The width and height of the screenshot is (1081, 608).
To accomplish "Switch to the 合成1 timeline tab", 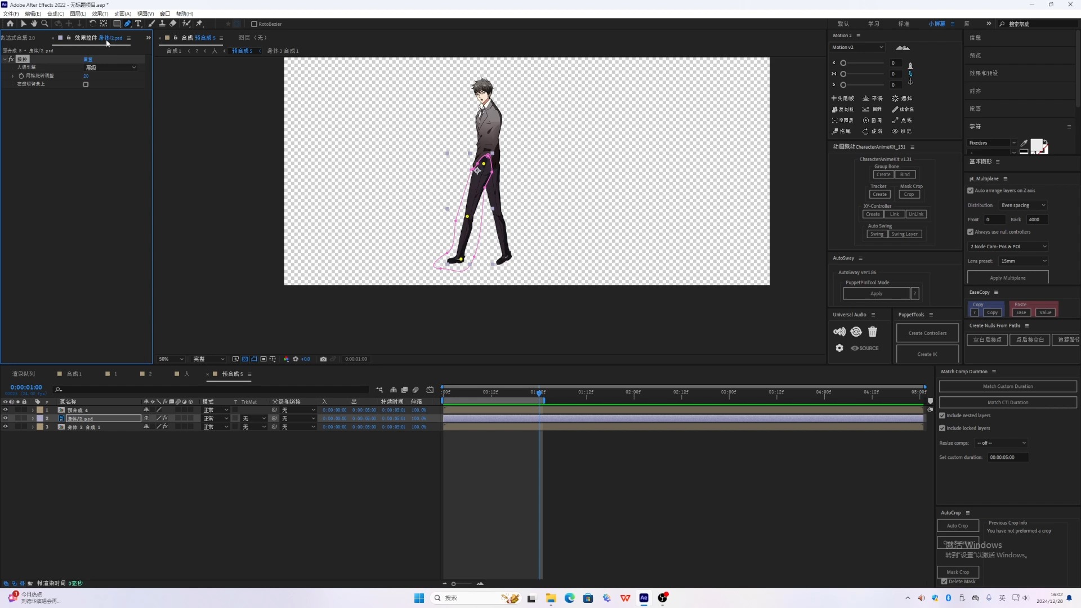I will click(x=74, y=374).
